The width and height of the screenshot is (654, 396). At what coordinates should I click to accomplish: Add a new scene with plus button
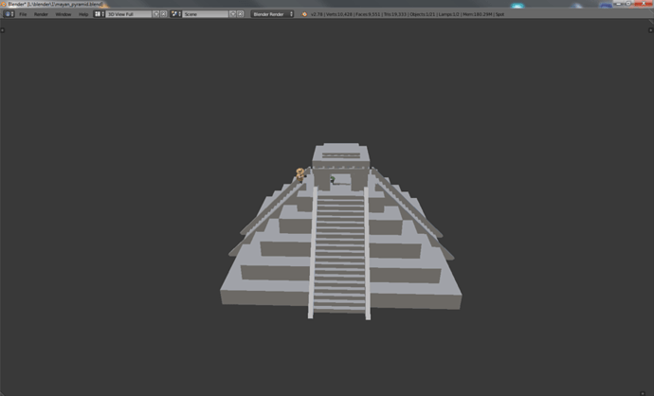click(233, 14)
